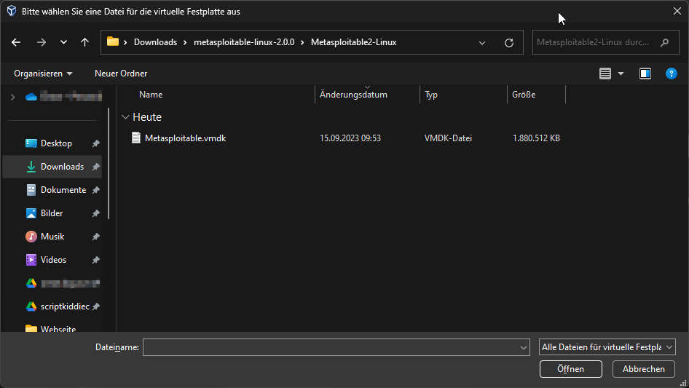Open the Help question mark icon

pos(672,74)
